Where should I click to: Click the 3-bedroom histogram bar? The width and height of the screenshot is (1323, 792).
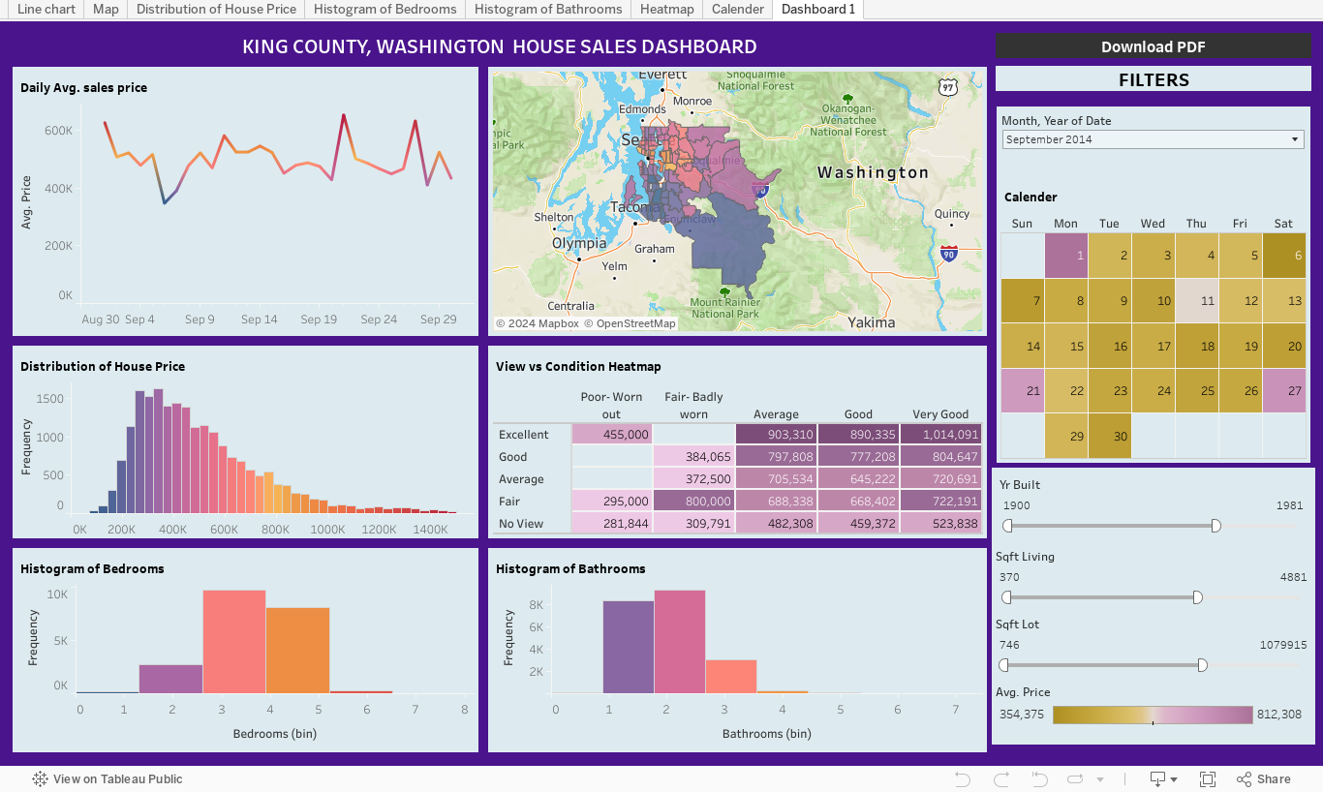pos(233,641)
